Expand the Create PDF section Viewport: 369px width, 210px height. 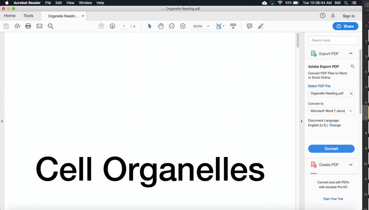tap(351, 165)
